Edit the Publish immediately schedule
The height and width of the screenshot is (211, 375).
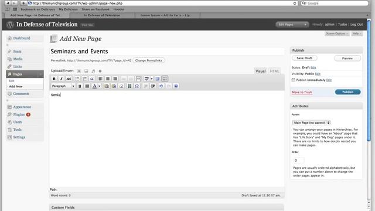[x=329, y=80]
